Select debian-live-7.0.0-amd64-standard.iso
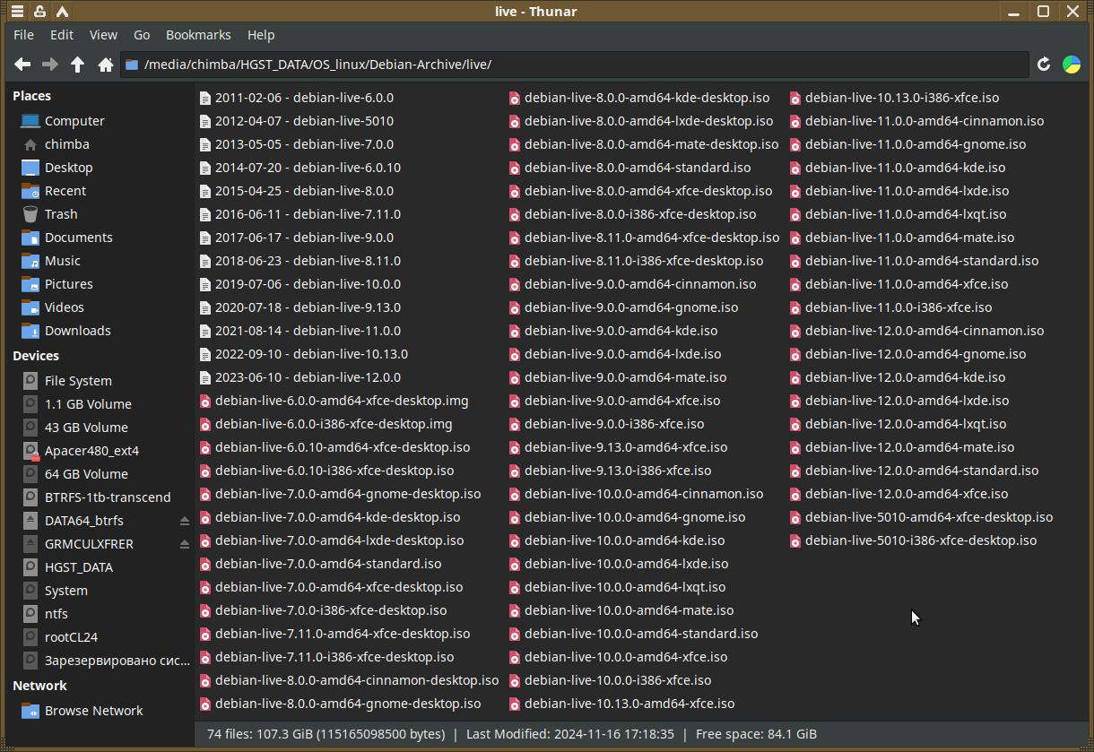The width and height of the screenshot is (1094, 752). point(320,564)
